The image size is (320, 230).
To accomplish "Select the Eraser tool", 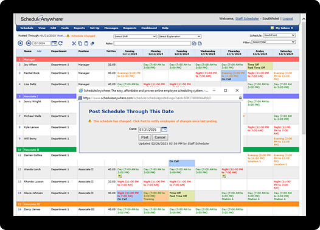I will 92,43.
